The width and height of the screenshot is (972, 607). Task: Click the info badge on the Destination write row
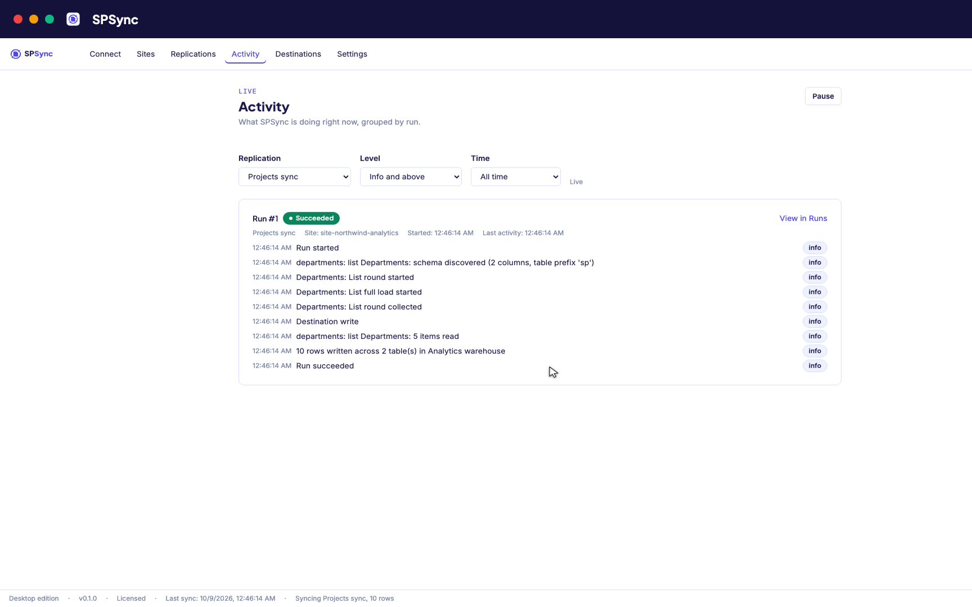click(814, 321)
